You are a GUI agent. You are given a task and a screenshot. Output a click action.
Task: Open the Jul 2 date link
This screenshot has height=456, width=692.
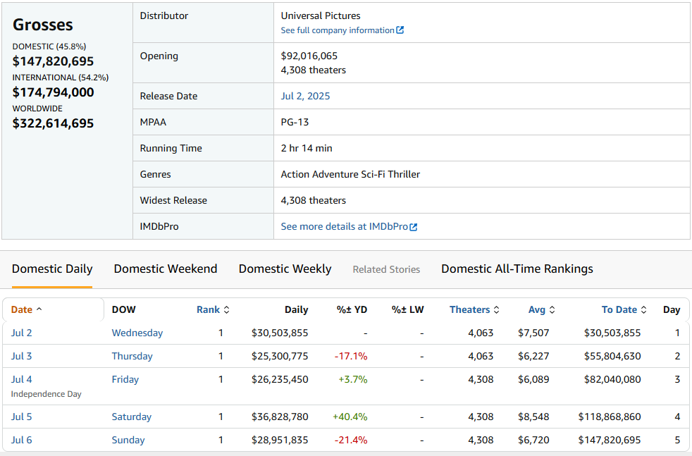(22, 333)
